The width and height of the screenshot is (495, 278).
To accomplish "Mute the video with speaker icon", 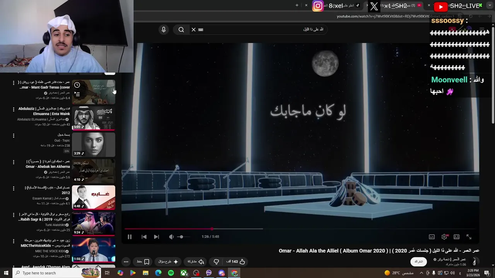I will (x=171, y=237).
